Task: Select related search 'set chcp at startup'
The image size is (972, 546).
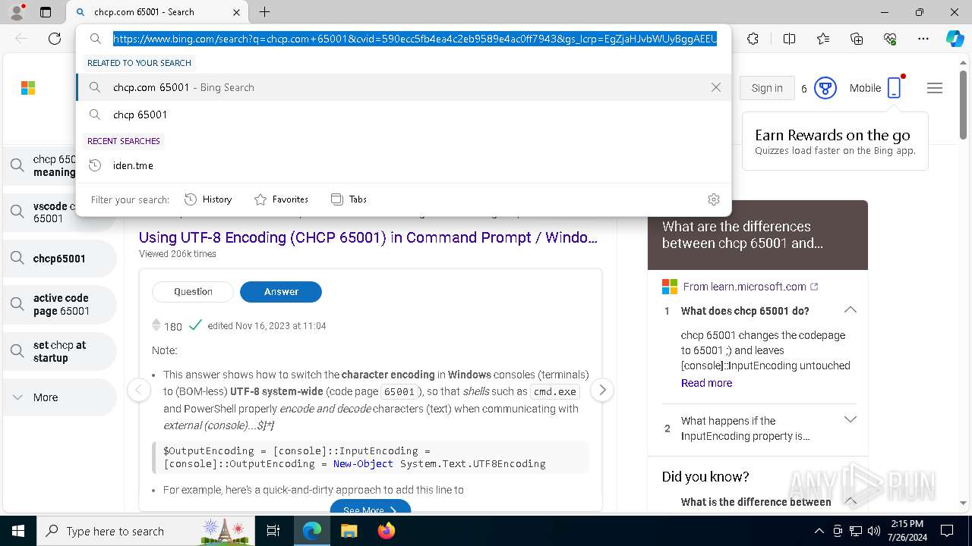Action: pos(60,351)
